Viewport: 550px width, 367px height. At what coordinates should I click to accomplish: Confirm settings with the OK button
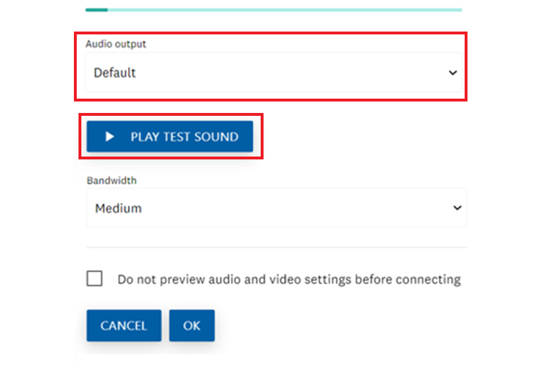[x=192, y=326]
